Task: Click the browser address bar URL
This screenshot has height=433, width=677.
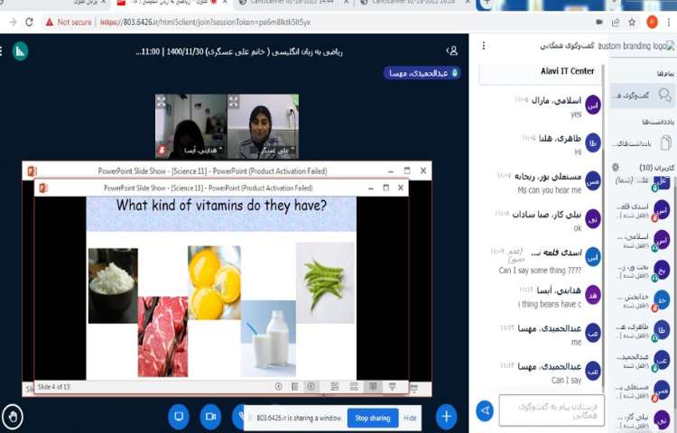Action: 205,22
